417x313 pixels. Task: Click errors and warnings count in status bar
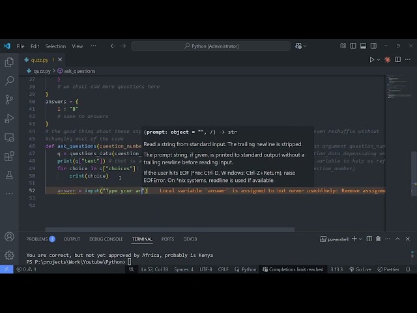click(x=26, y=269)
